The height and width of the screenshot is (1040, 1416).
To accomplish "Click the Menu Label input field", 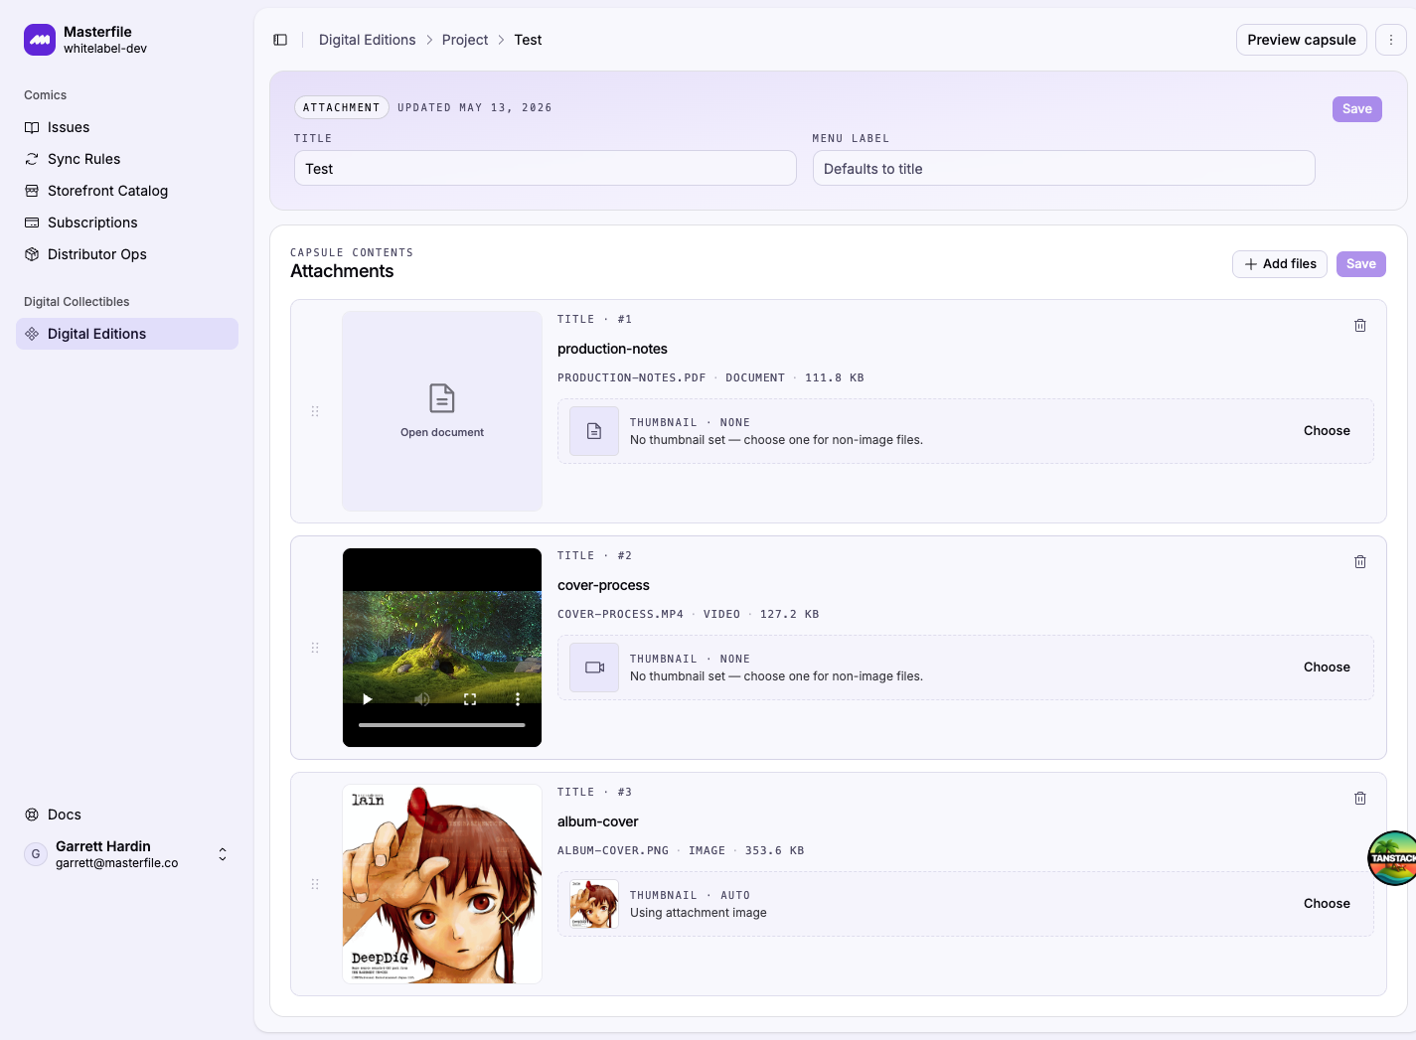I will [1064, 168].
